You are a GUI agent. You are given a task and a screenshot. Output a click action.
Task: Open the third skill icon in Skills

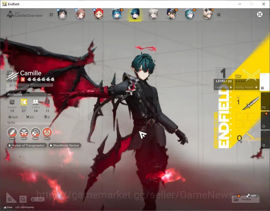tap(36, 132)
